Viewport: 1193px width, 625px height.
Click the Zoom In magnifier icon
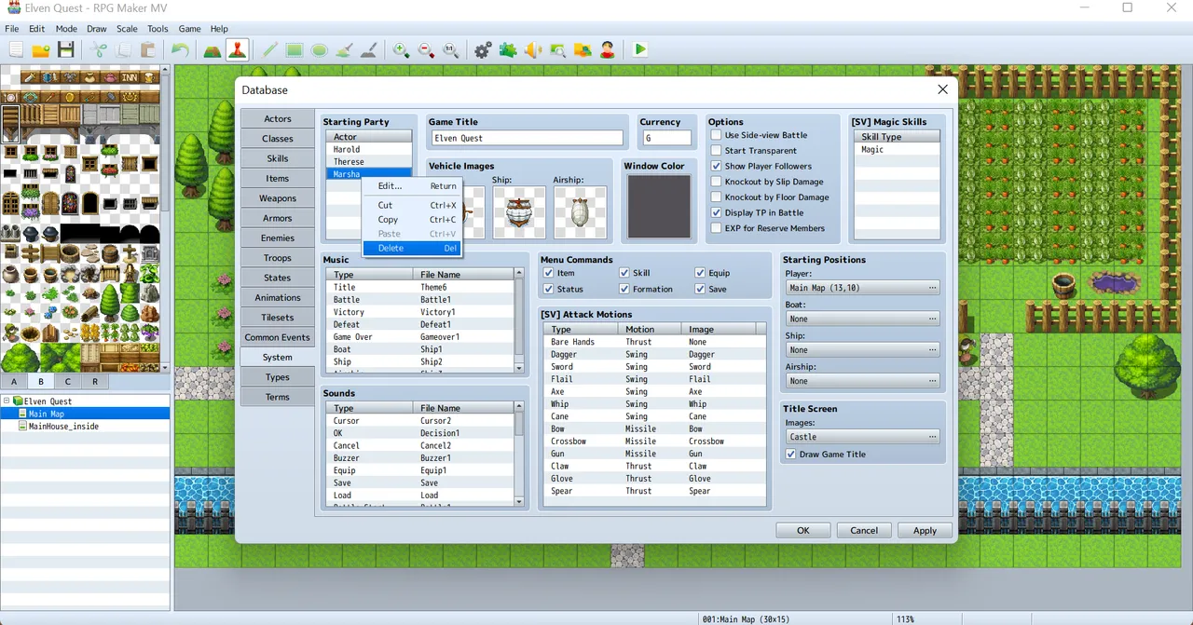click(x=401, y=49)
